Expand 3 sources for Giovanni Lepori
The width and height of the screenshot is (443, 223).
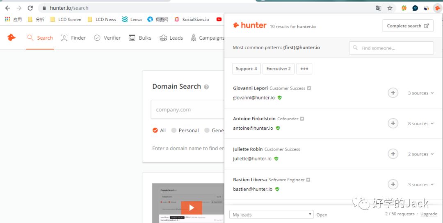[420, 93]
